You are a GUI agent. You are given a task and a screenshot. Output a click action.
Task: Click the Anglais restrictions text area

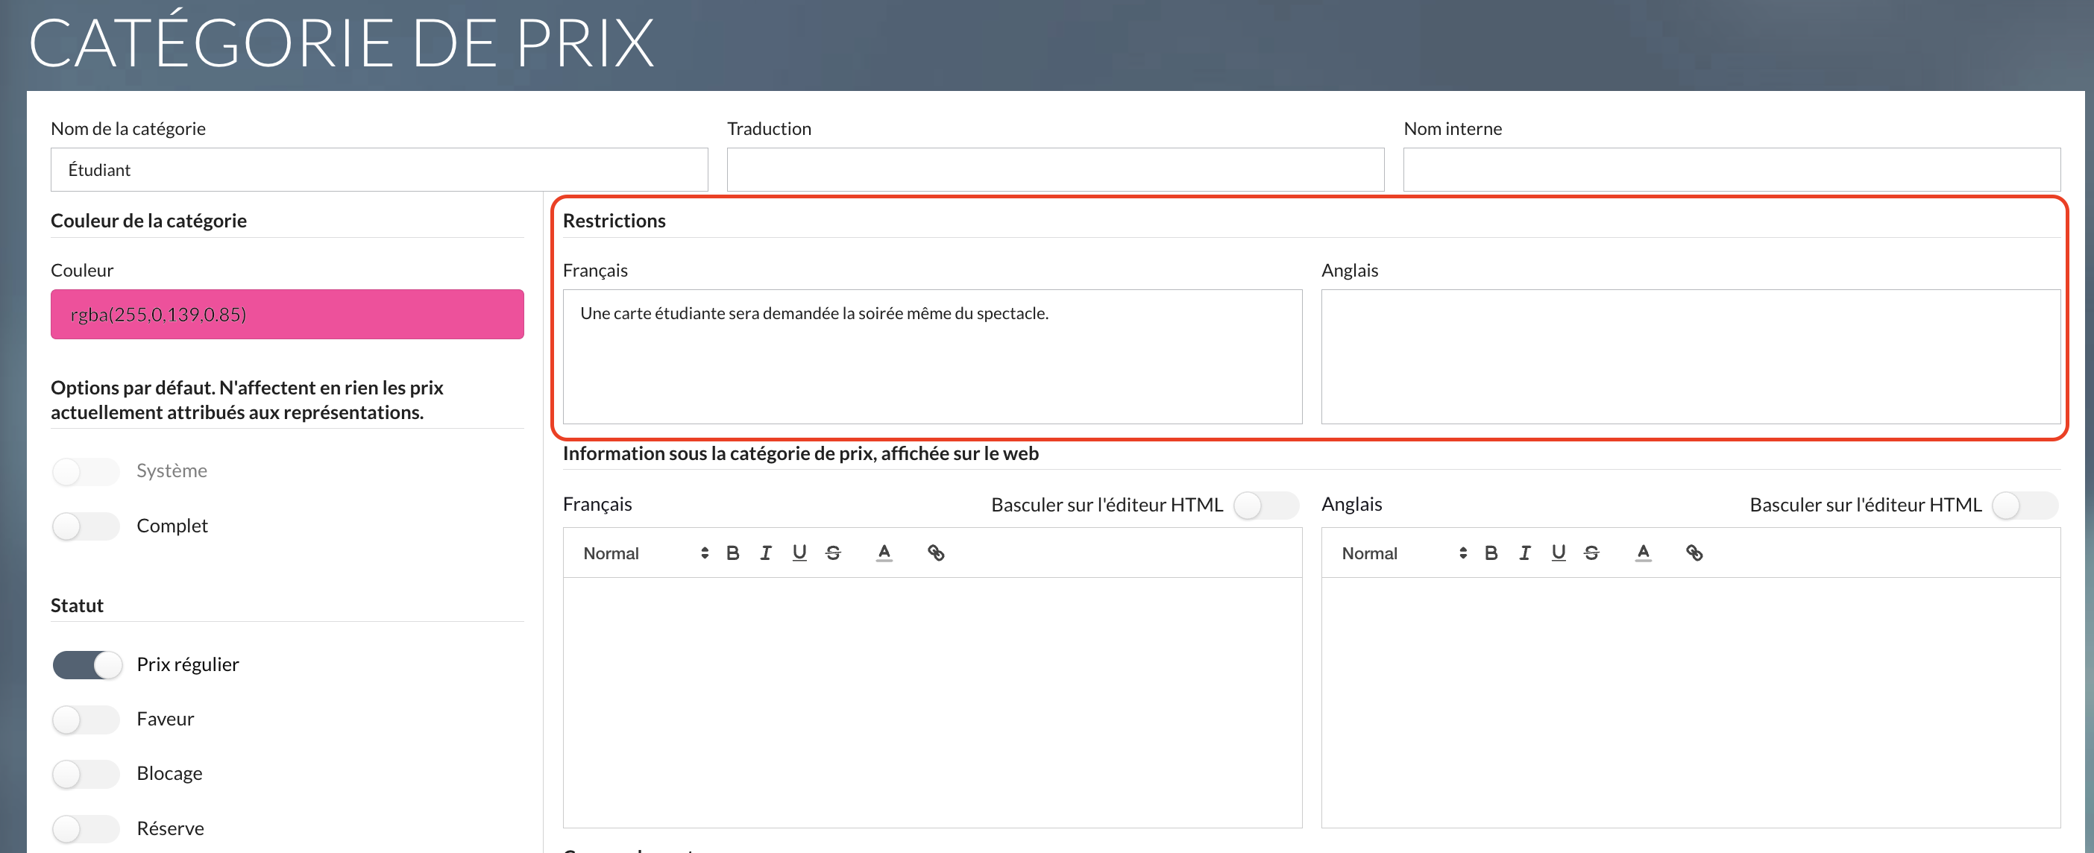pyautogui.click(x=1691, y=356)
